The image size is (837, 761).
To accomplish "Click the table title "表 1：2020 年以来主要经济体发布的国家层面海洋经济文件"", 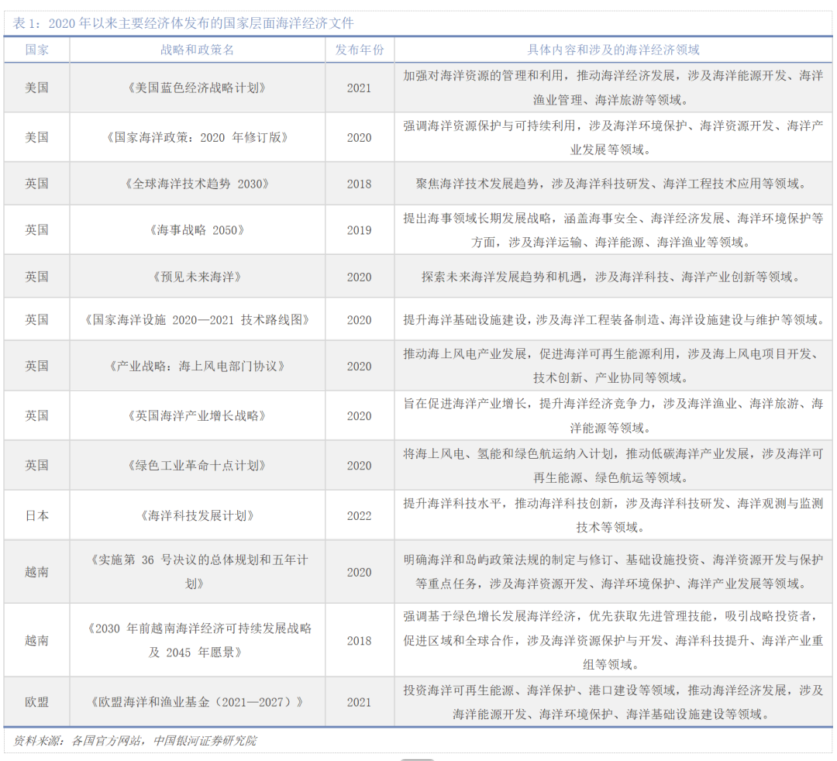I will click(x=183, y=23).
